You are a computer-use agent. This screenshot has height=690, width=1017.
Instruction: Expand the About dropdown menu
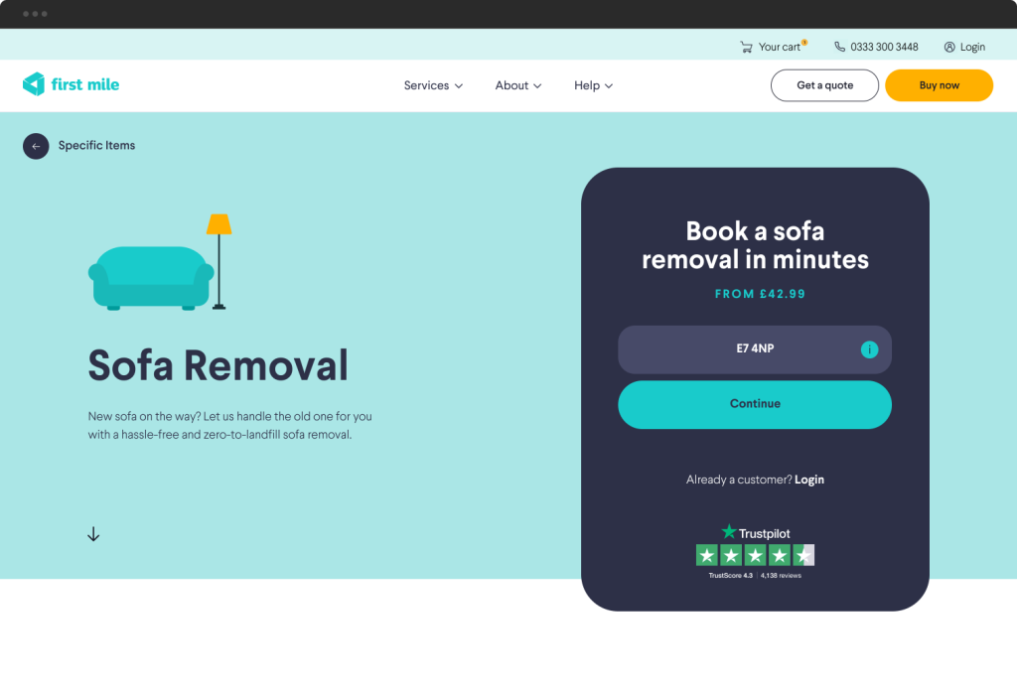pyautogui.click(x=518, y=85)
